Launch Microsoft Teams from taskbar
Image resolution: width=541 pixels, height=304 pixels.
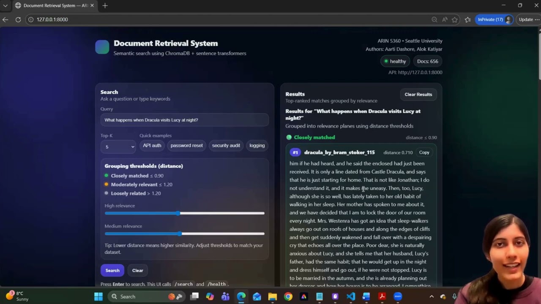(x=225, y=296)
